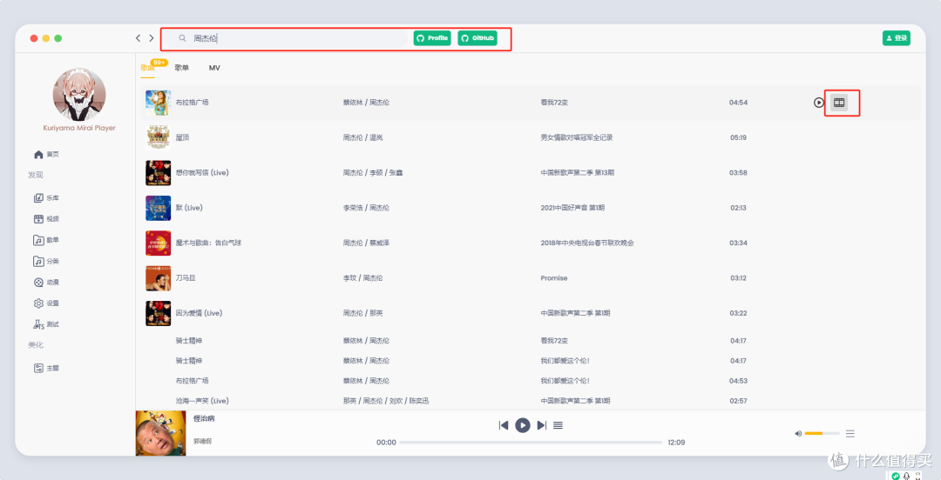
Task: Switch to the 歌曲 results tab
Action: (x=147, y=68)
